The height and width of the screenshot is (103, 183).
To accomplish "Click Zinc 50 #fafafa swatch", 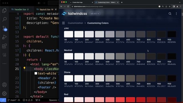I will 69,34.
